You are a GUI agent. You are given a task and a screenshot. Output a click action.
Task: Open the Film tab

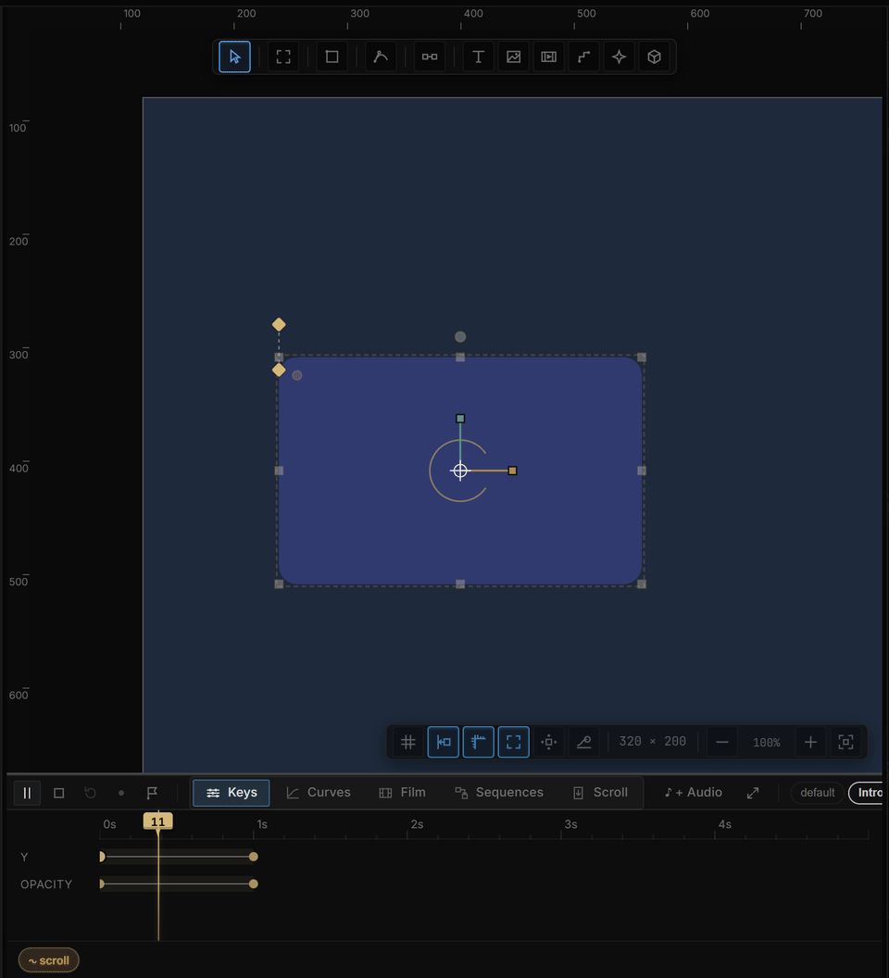pos(403,793)
